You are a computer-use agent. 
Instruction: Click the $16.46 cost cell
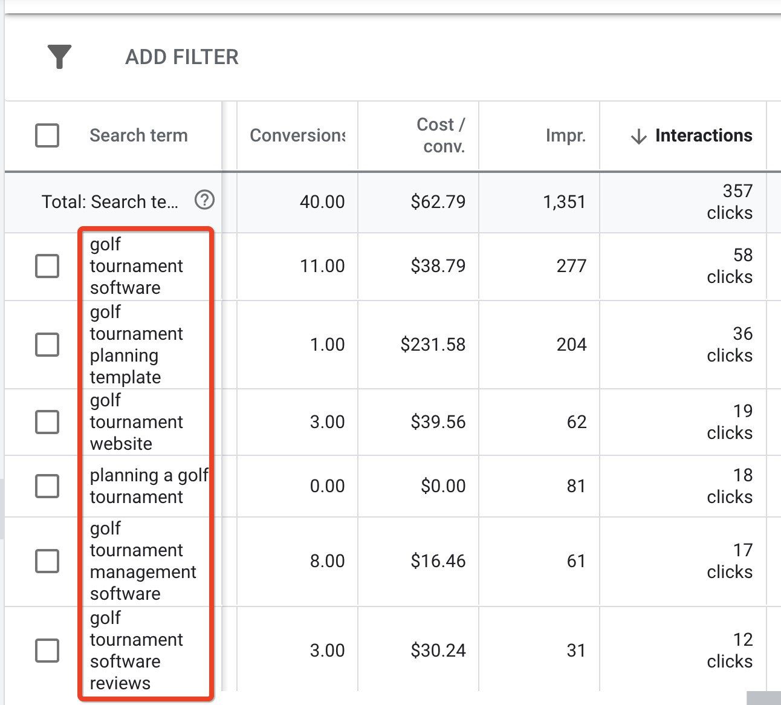[x=438, y=561]
